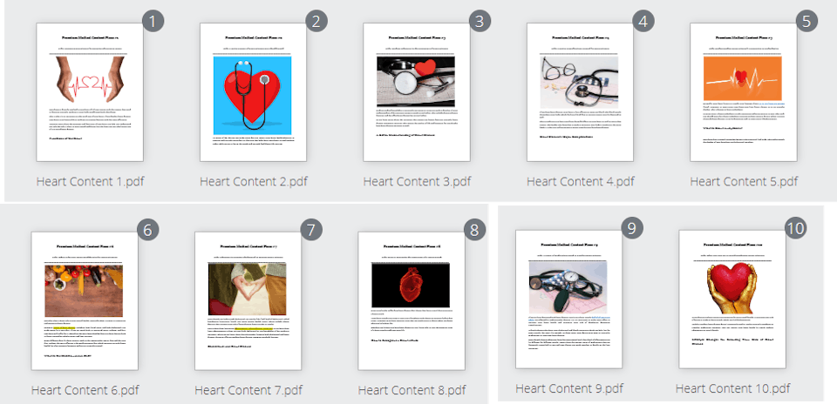Select the Heart Content 9.pdf filename
This screenshot has height=404, width=837.
click(569, 387)
